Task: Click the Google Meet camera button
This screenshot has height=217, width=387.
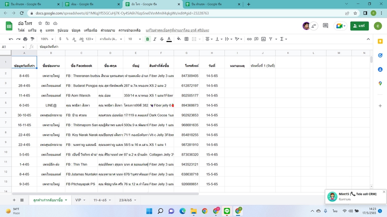Action: pyautogui.click(x=341, y=26)
